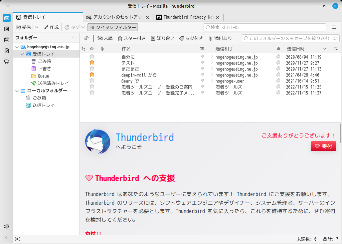Click the red 寄付 donate button
Image resolution: width=342 pixels, height=244 pixels.
click(323, 146)
